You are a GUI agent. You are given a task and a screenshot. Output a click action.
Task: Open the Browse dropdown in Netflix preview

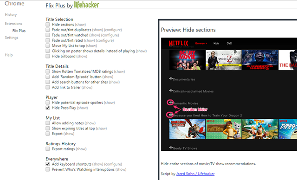[x=201, y=43]
